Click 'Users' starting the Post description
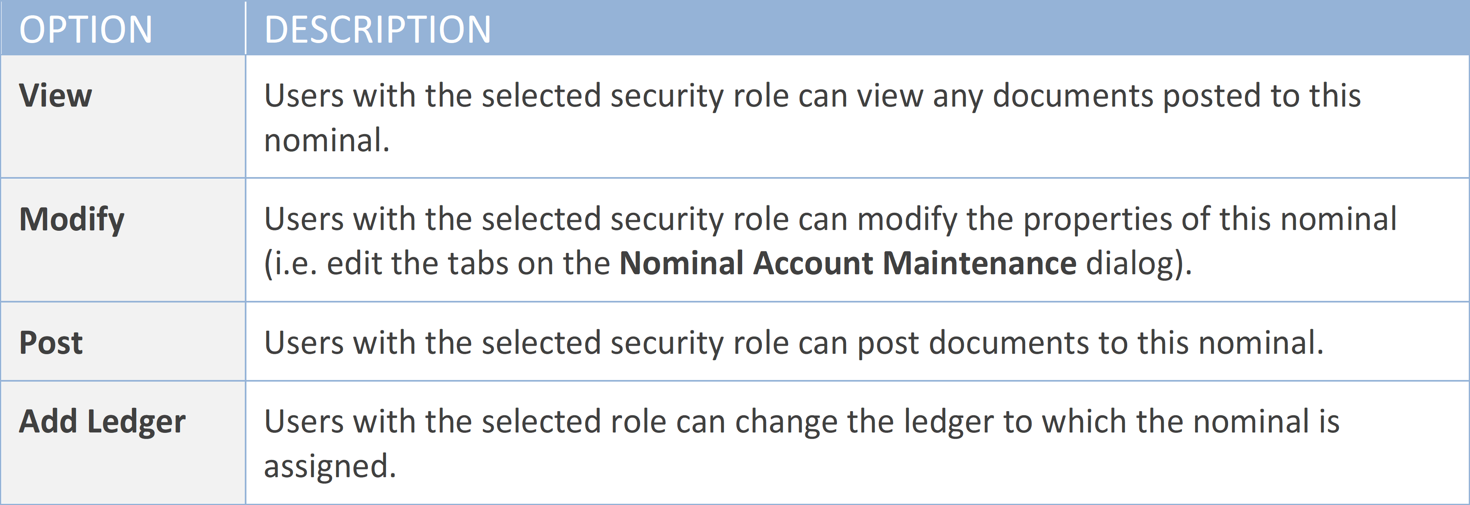Viewport: 1470px width, 505px height. (x=303, y=343)
